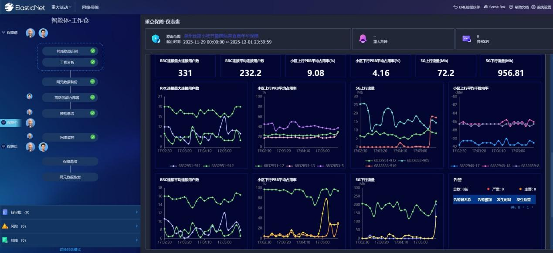The width and height of the screenshot is (553, 253).
Task: Open the 帮助文档 question mark icon
Action: click(x=511, y=7)
